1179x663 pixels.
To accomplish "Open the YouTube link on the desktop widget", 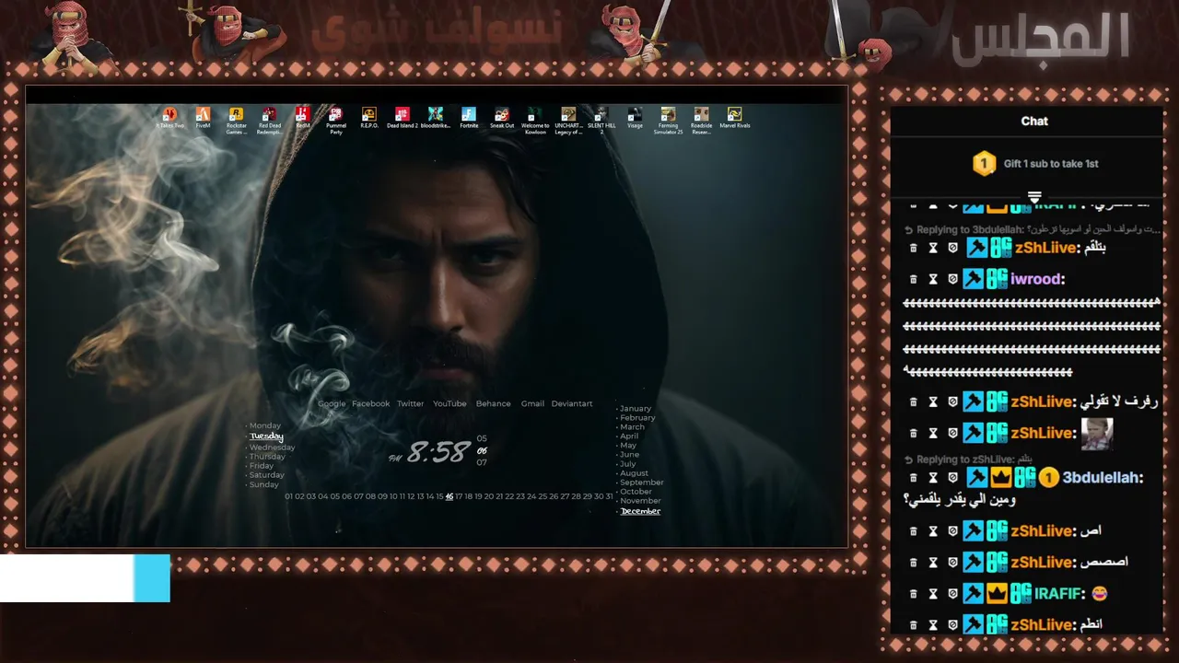I will click(449, 403).
